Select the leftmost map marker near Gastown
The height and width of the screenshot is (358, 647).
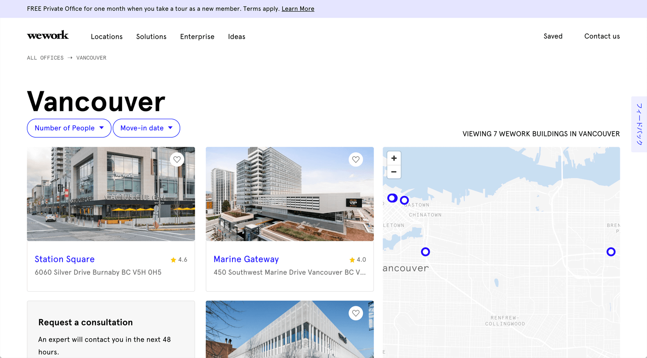point(392,198)
